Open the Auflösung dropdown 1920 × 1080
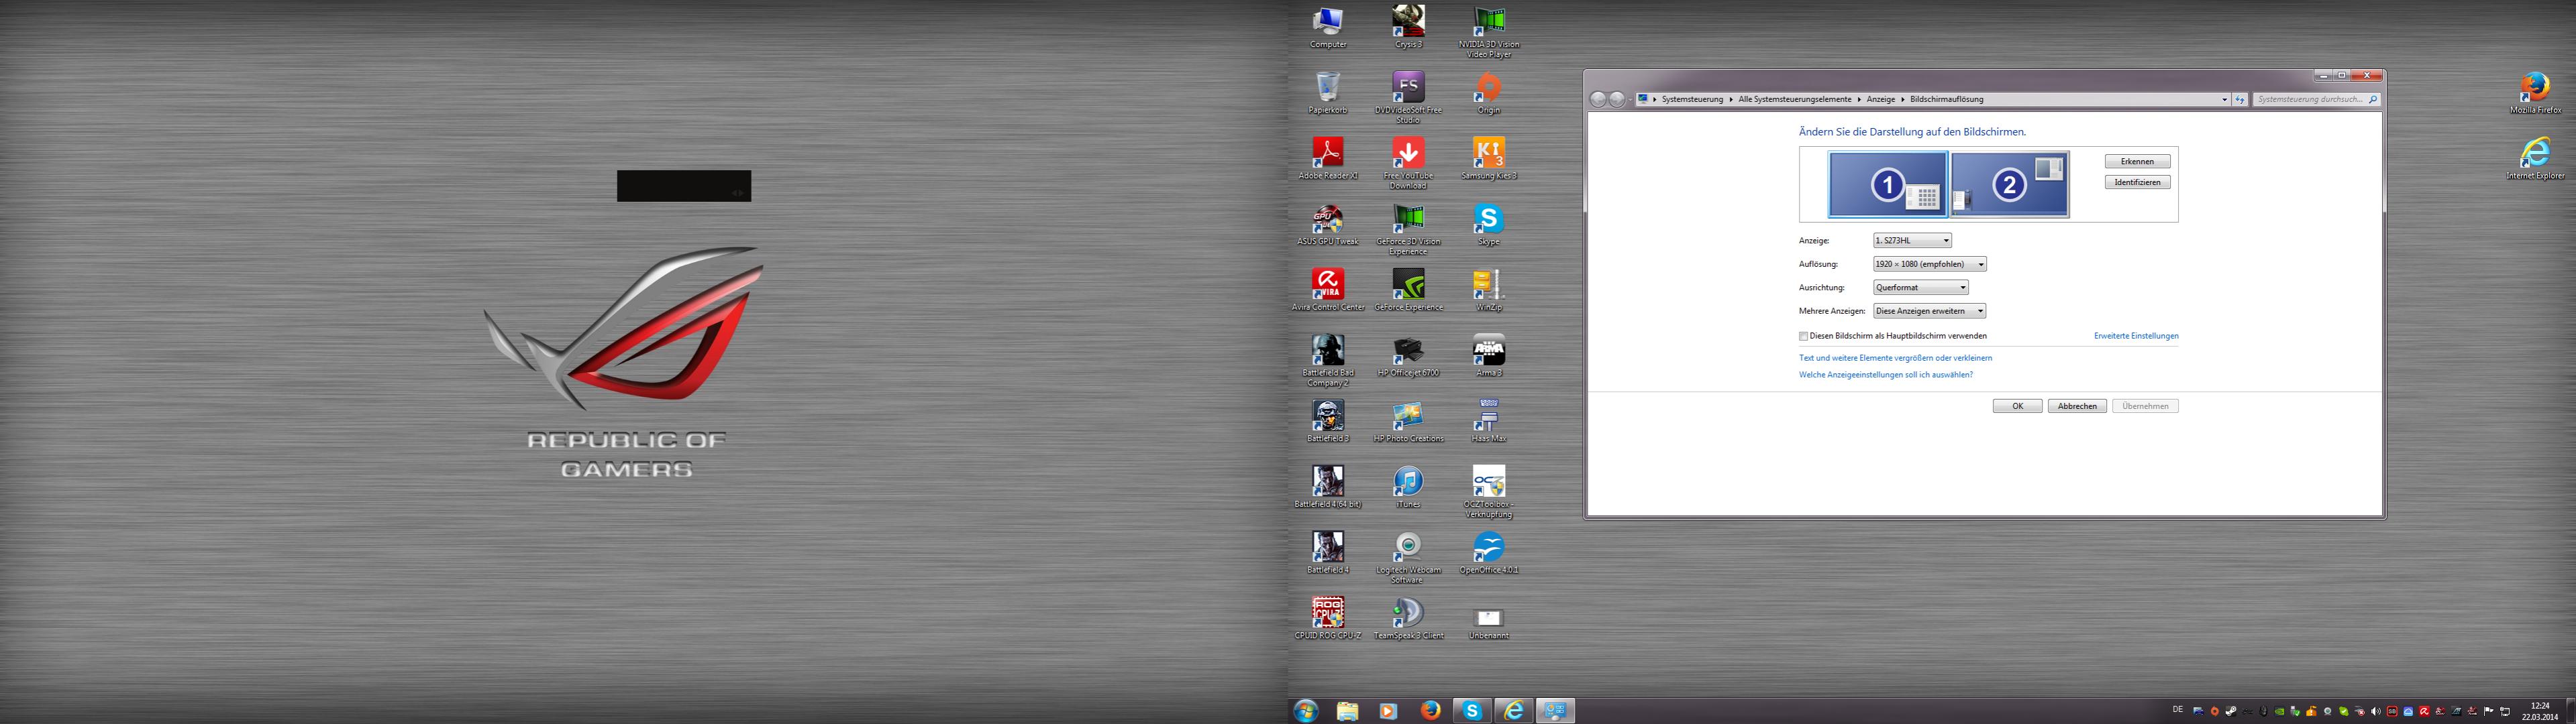Screen dimensions: 2576x724 coord(1928,265)
